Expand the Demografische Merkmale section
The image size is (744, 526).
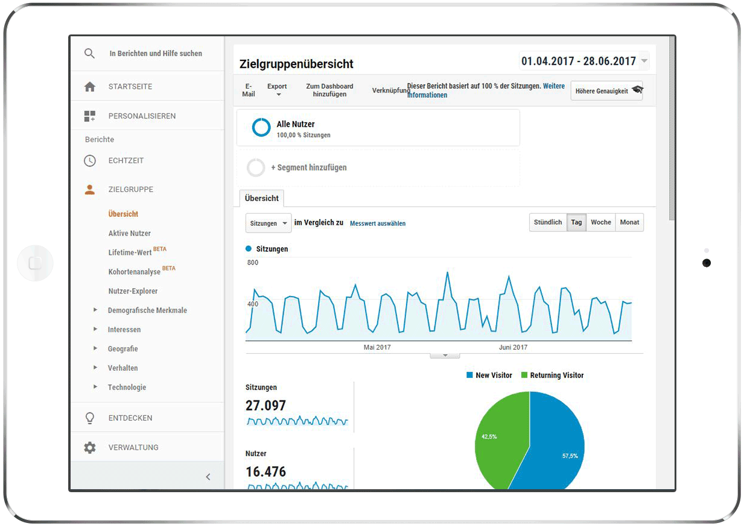[x=95, y=310]
